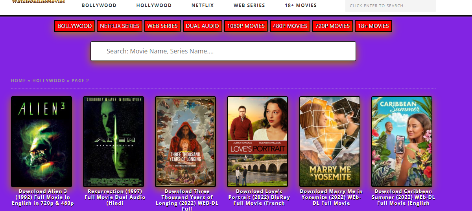Click the red 720P MOVIES button
Image resolution: width=472 pixels, height=211 pixels.
332,26
